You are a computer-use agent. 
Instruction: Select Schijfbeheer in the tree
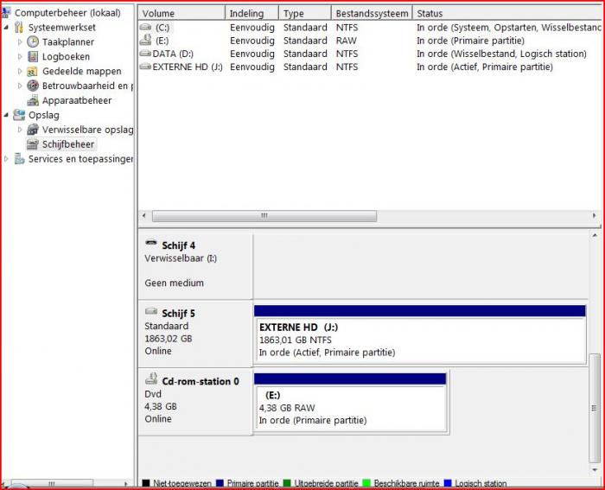pos(68,144)
